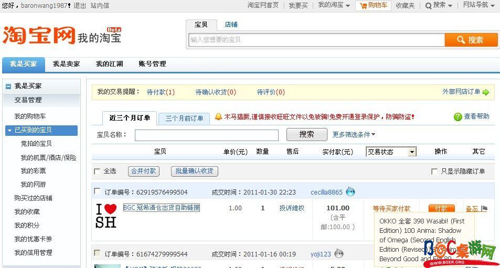
Task: Click 待确认收货(0) reminder link
Action: 216,92
